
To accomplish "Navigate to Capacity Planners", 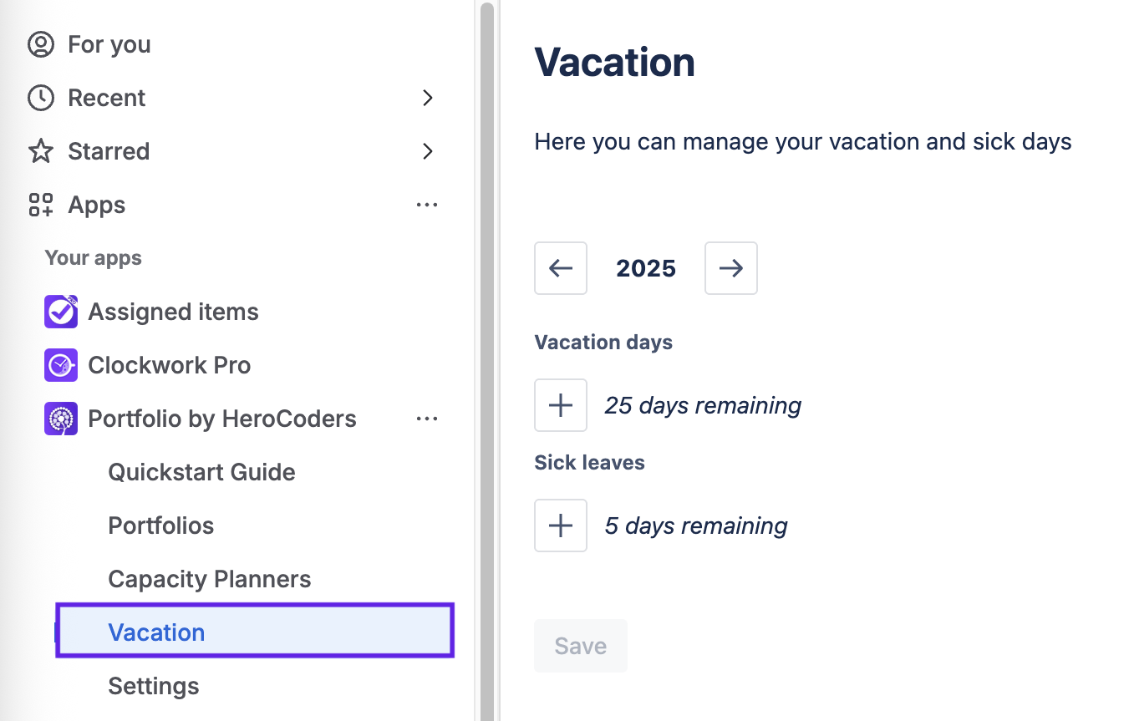I will coord(209,579).
